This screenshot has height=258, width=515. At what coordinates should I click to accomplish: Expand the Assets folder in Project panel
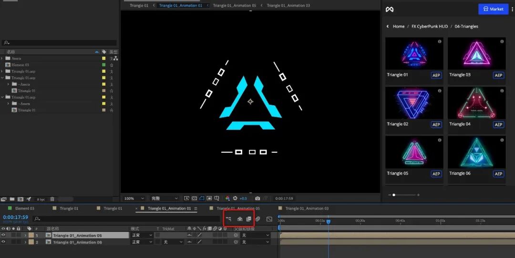2,59
